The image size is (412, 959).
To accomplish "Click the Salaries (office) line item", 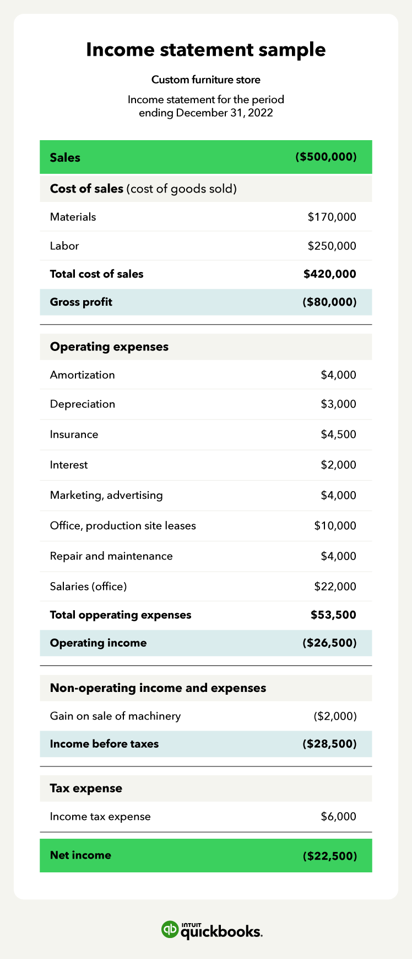I will pyautogui.click(x=88, y=586).
